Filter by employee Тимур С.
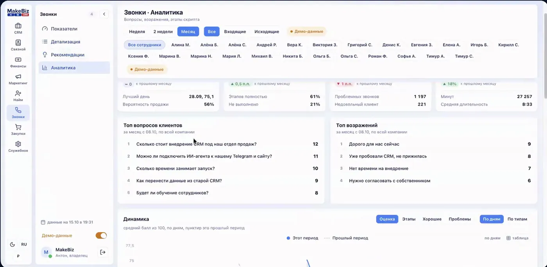This screenshot has width=547, height=267. pos(464,56)
